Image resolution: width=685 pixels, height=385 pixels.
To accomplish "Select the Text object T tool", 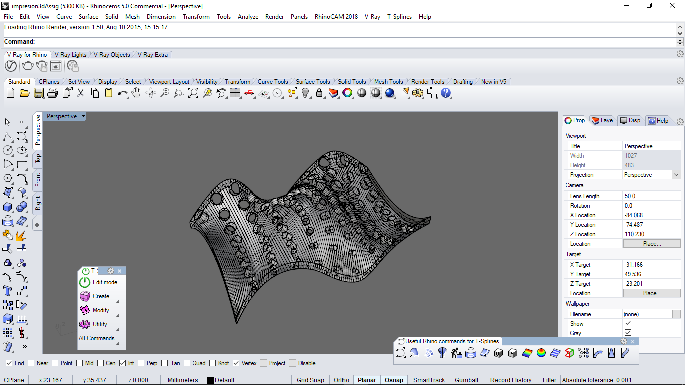I will tap(8, 291).
